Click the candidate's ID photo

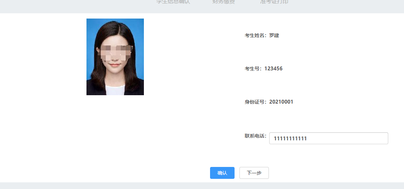coord(115,57)
